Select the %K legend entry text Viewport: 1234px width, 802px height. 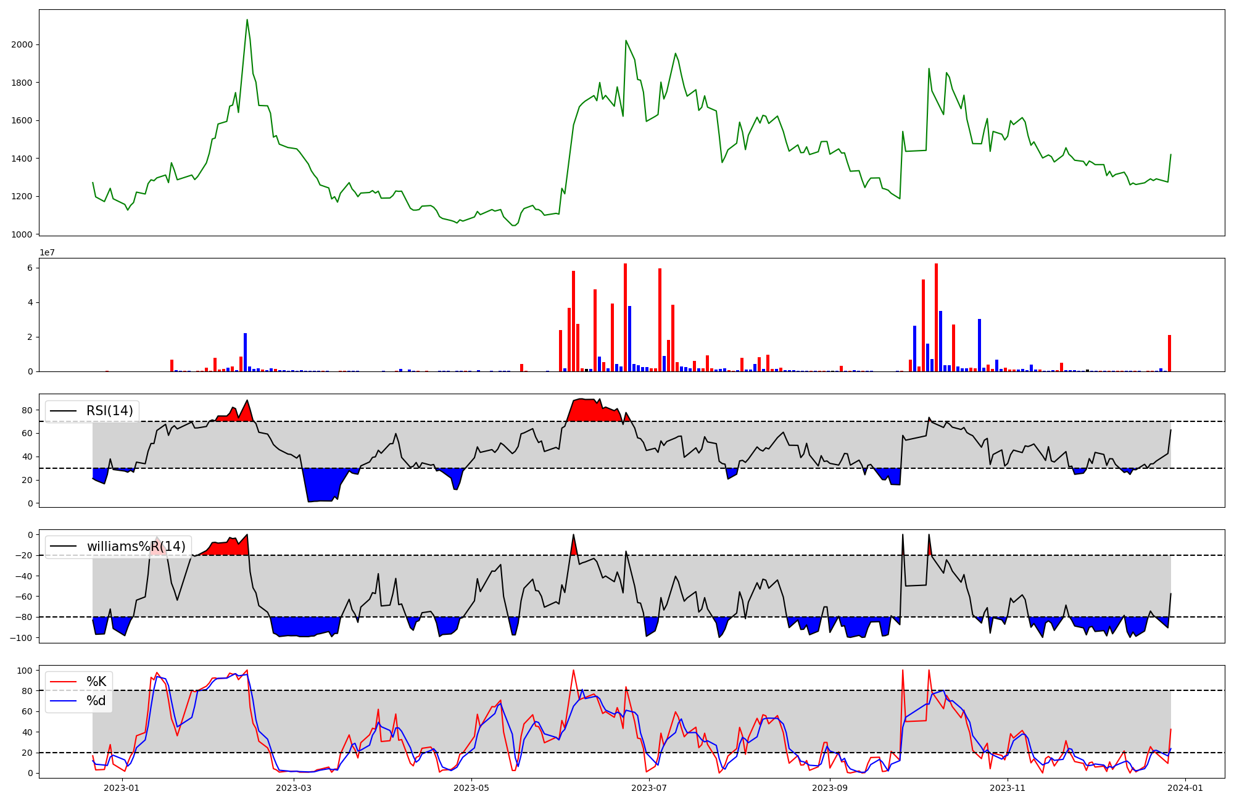point(96,682)
